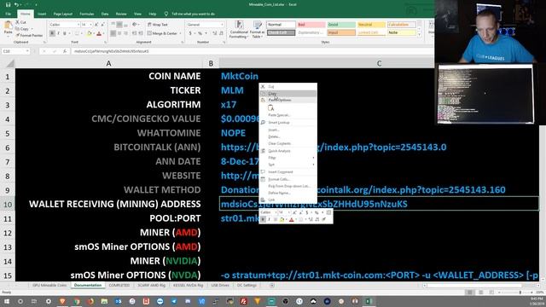This screenshot has width=546, height=307.
Task: Switch to the Page Layout ribbon tab
Action: [62, 14]
